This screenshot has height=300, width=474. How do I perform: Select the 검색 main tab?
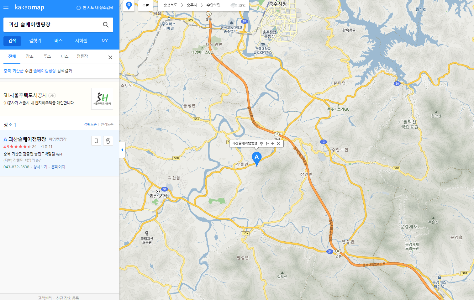click(x=12, y=41)
